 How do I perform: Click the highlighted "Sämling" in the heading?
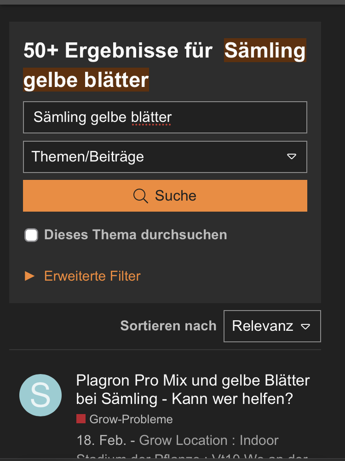(264, 50)
